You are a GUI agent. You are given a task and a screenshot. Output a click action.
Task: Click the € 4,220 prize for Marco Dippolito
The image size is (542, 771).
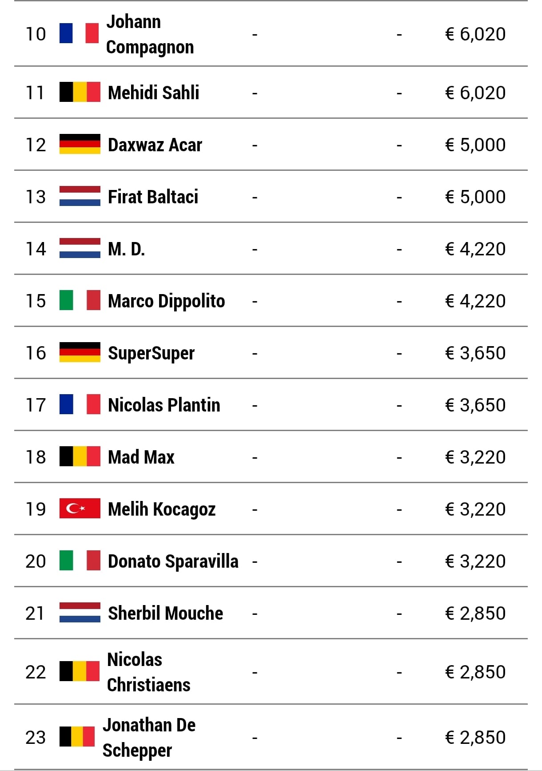coord(475,301)
